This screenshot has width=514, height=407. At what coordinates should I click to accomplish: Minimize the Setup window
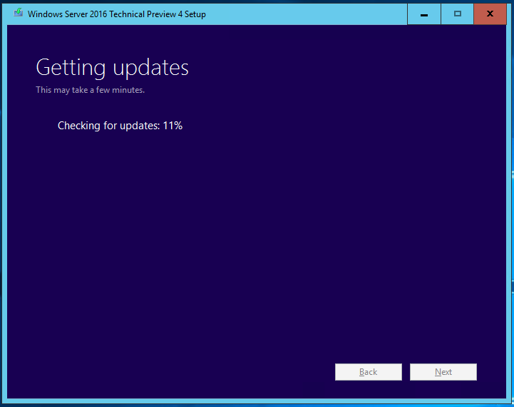click(424, 14)
